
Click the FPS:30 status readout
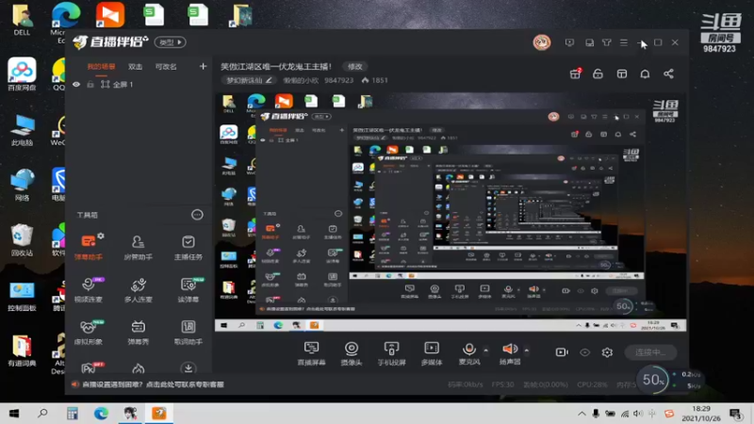[503, 384]
